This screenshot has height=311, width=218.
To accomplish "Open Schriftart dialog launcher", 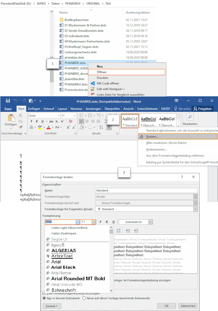I will click(x=76, y=133).
